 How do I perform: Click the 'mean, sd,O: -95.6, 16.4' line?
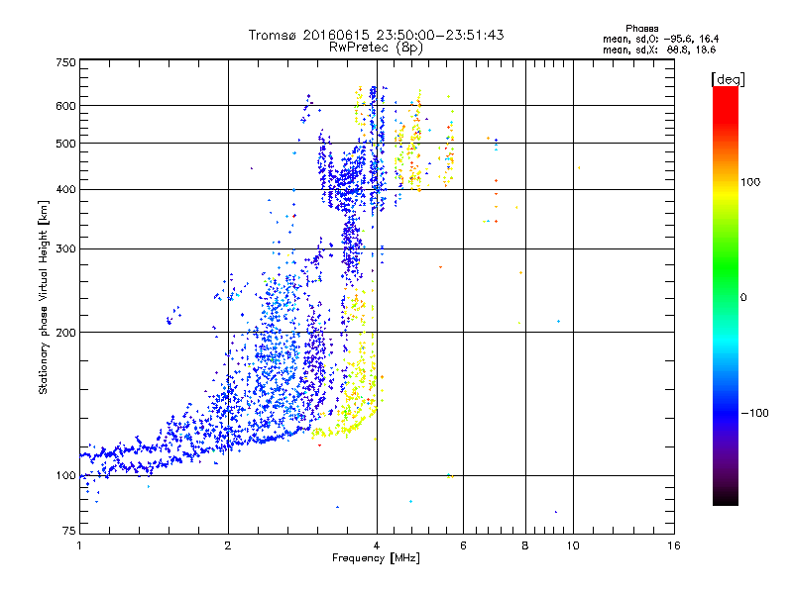660,39
